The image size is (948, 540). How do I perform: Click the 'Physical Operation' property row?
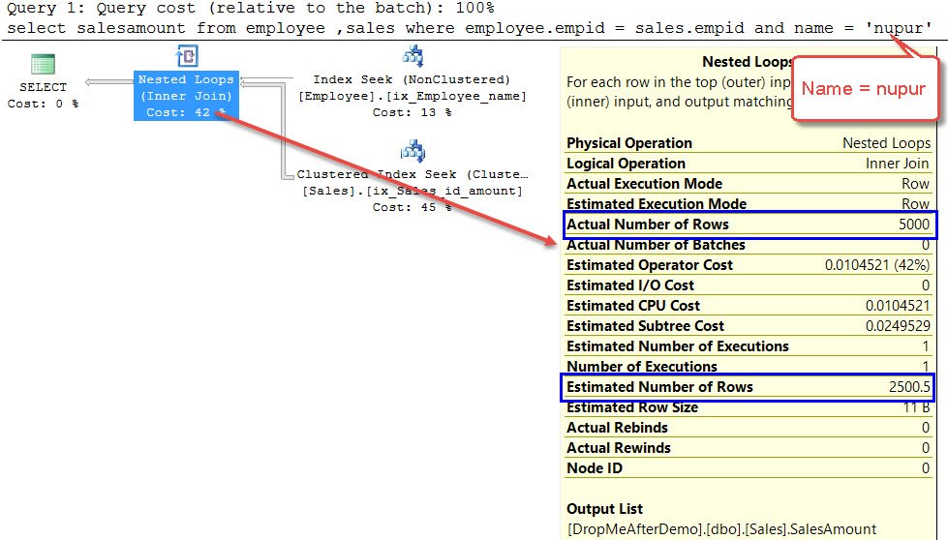(x=749, y=143)
